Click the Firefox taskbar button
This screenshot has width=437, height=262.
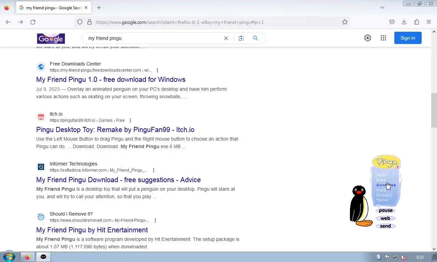(x=27, y=257)
